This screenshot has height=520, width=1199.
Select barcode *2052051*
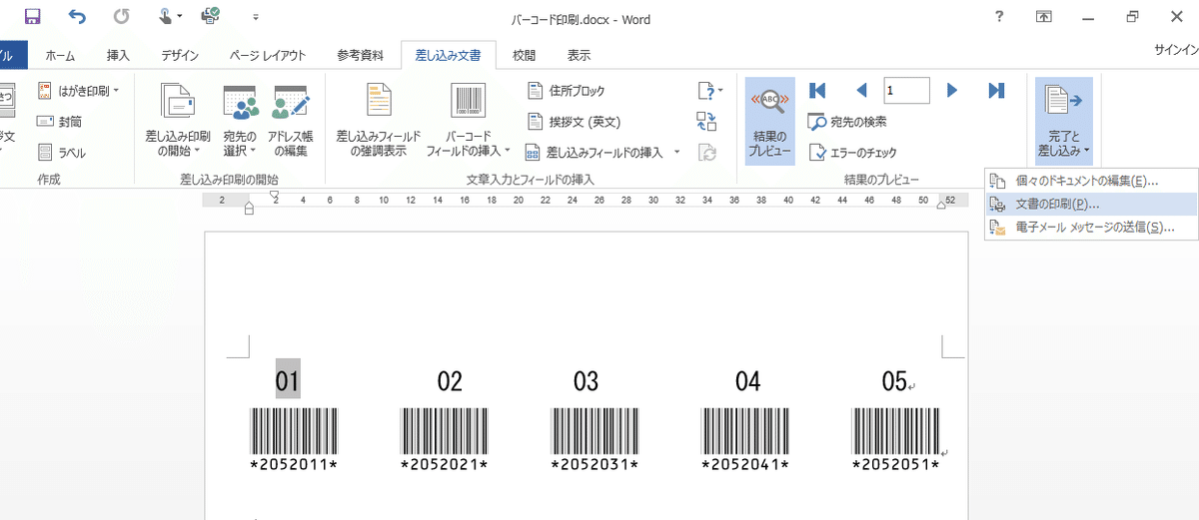click(x=895, y=438)
